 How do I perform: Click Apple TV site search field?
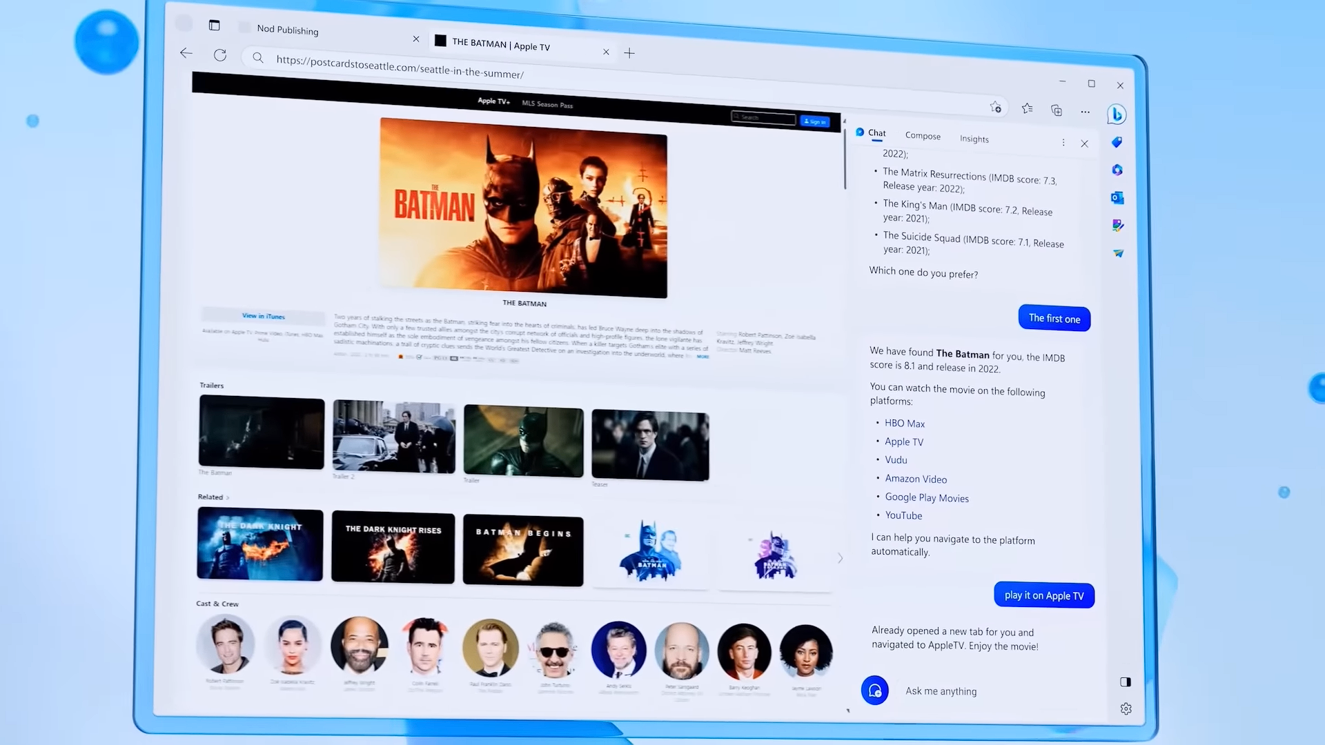(x=763, y=118)
